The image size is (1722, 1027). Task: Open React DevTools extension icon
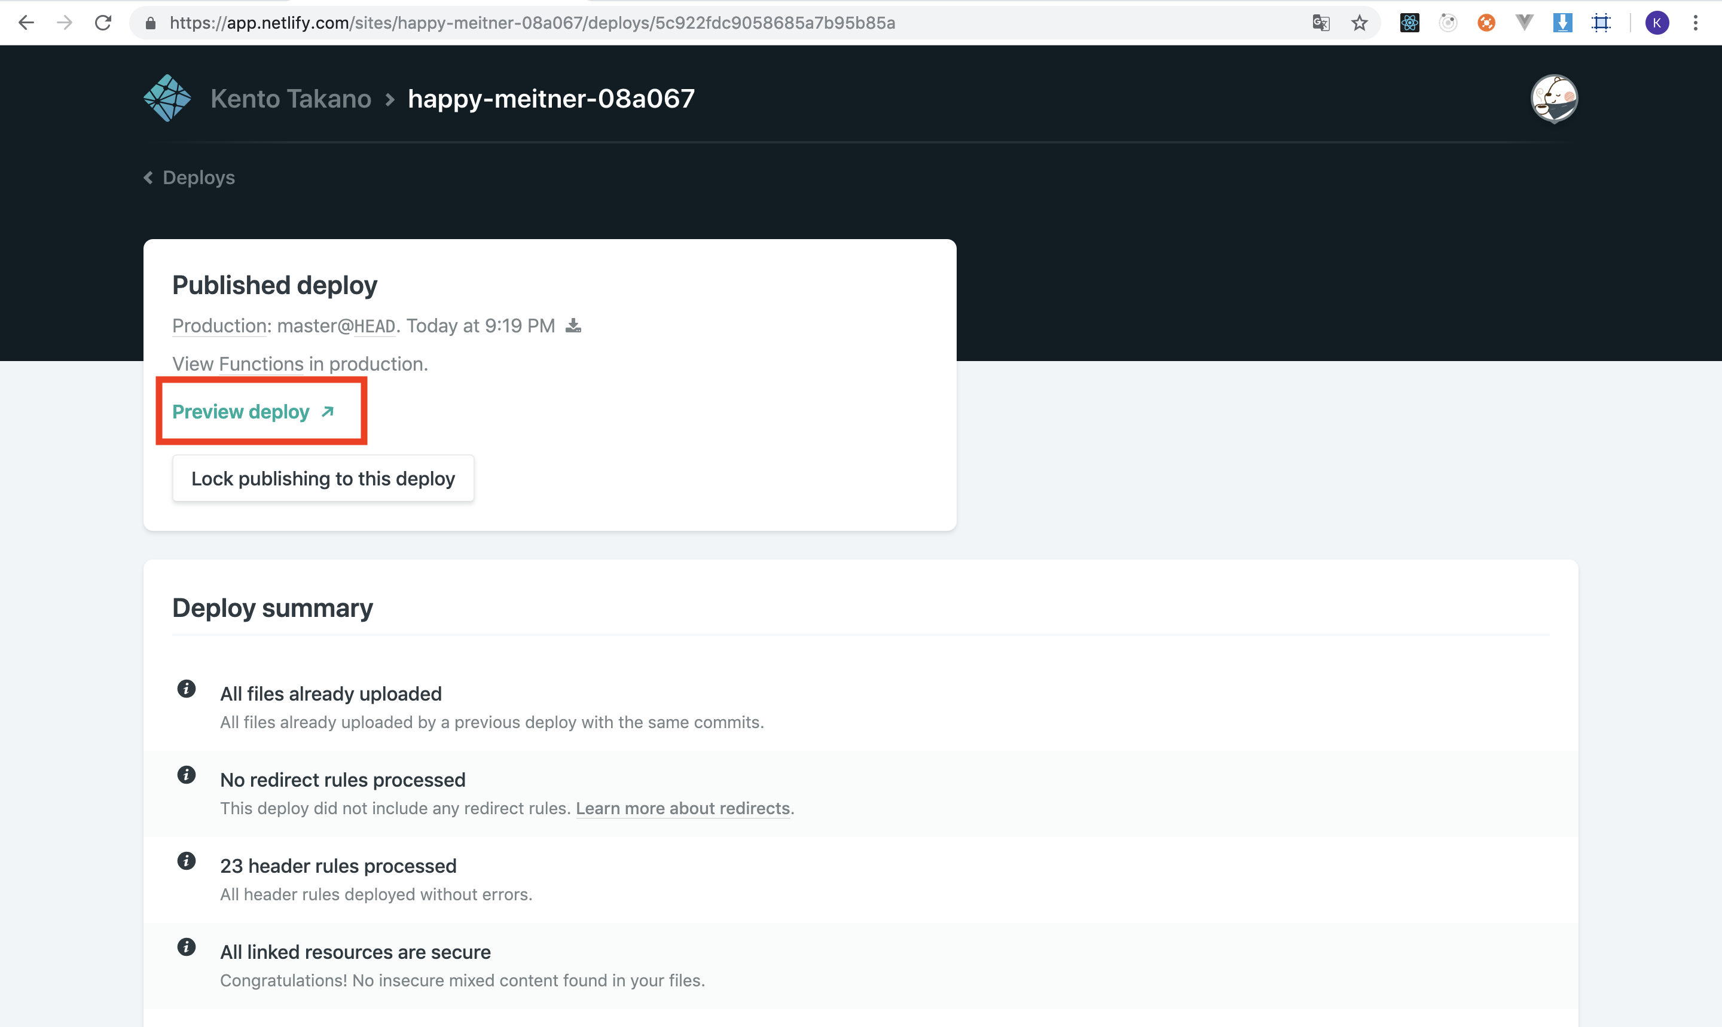pos(1409,23)
